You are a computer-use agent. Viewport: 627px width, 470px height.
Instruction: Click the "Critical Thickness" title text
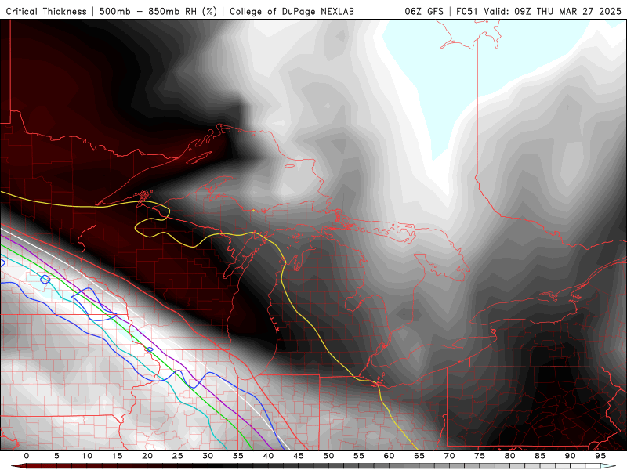pyautogui.click(x=46, y=11)
